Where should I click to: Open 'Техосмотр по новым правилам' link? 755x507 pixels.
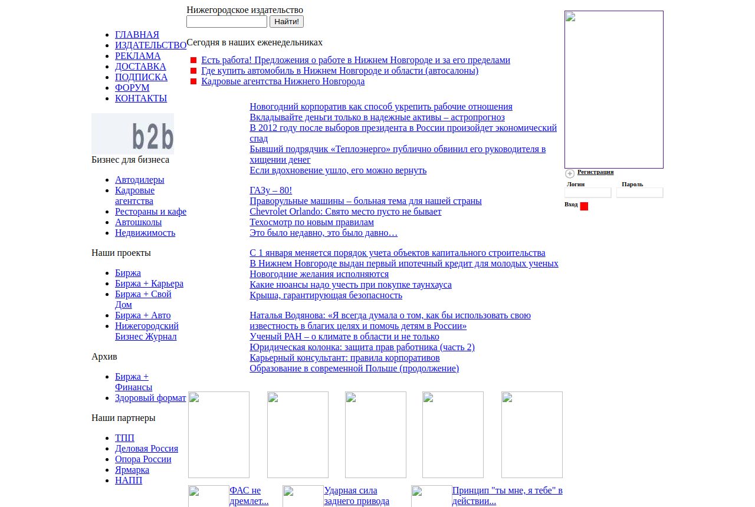coord(311,222)
